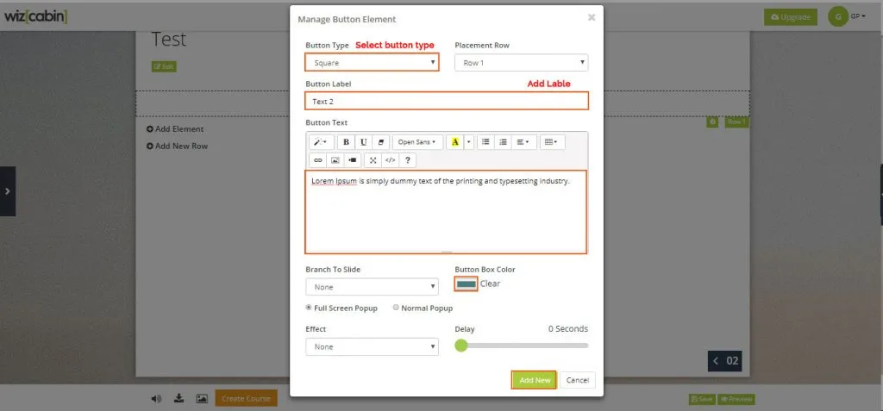The width and height of the screenshot is (883, 411).
Task: Open code view with </> icon
Action: [x=390, y=160]
